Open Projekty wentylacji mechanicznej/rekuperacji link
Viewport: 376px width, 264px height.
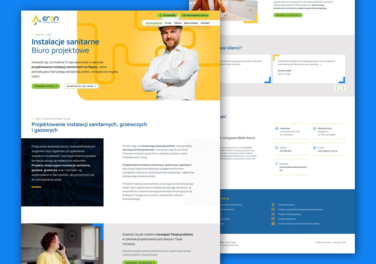(x=299, y=224)
